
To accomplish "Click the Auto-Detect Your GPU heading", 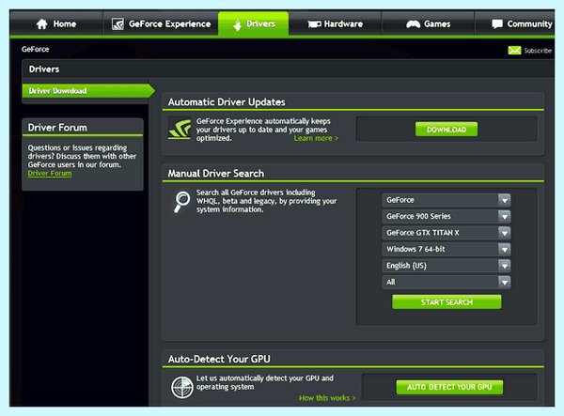I will coord(219,359).
